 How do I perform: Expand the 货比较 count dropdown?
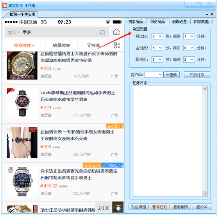pyautogui.click(x=157, y=36)
